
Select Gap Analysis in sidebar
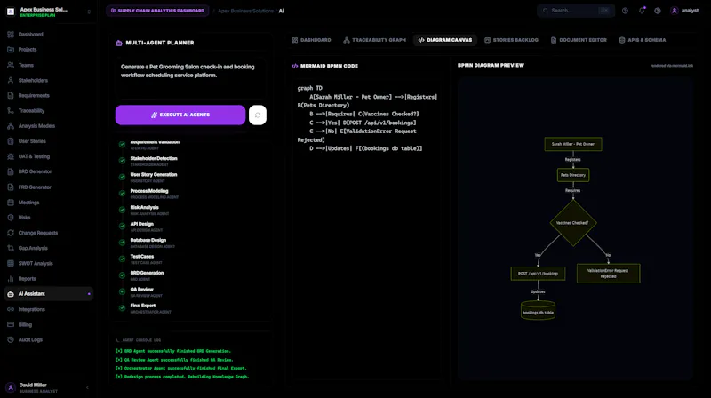coord(48,248)
